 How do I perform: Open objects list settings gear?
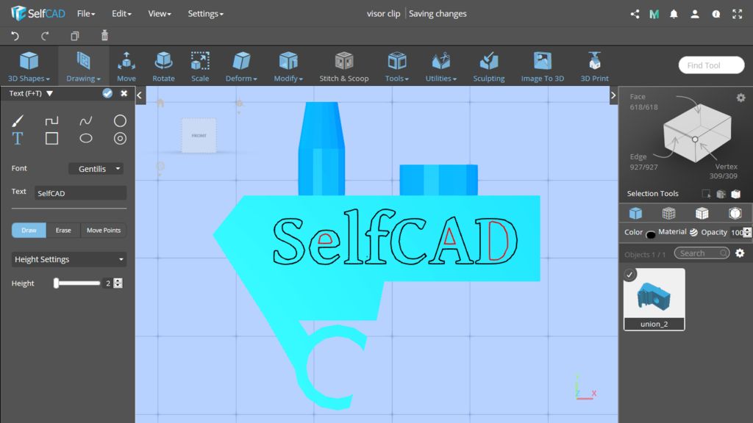click(x=740, y=253)
